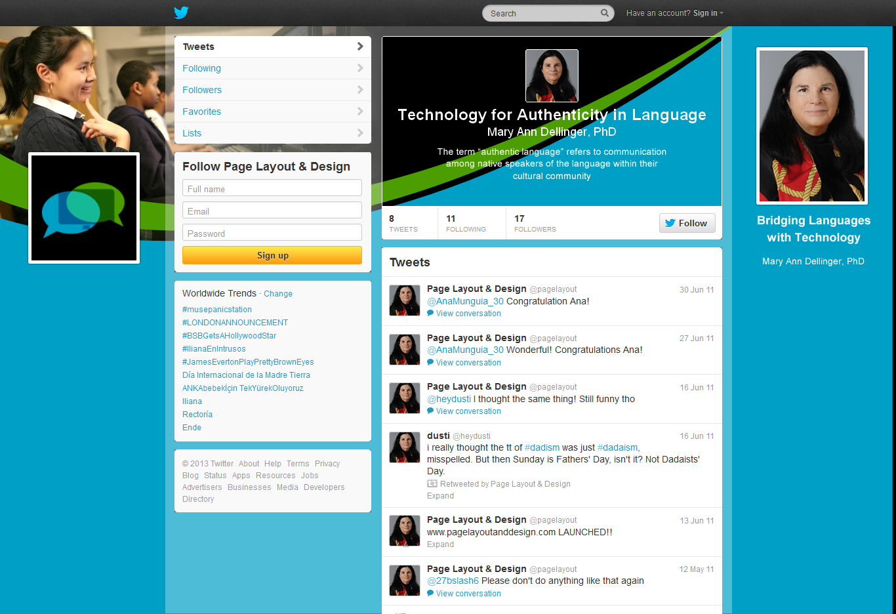Click conversation bubble icon on 30 Jun tweet
Image resolution: width=896 pixels, height=614 pixels.
(430, 314)
